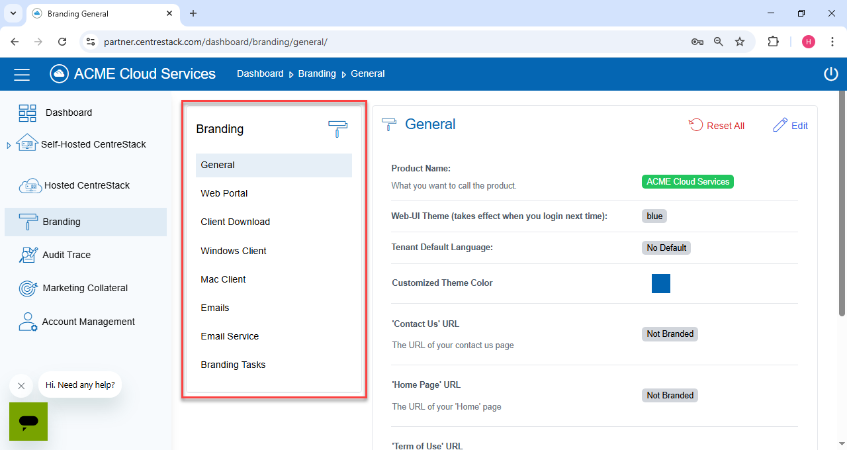Select Web Portal in Branding menu
Screen dimensions: 847x450
224,193
